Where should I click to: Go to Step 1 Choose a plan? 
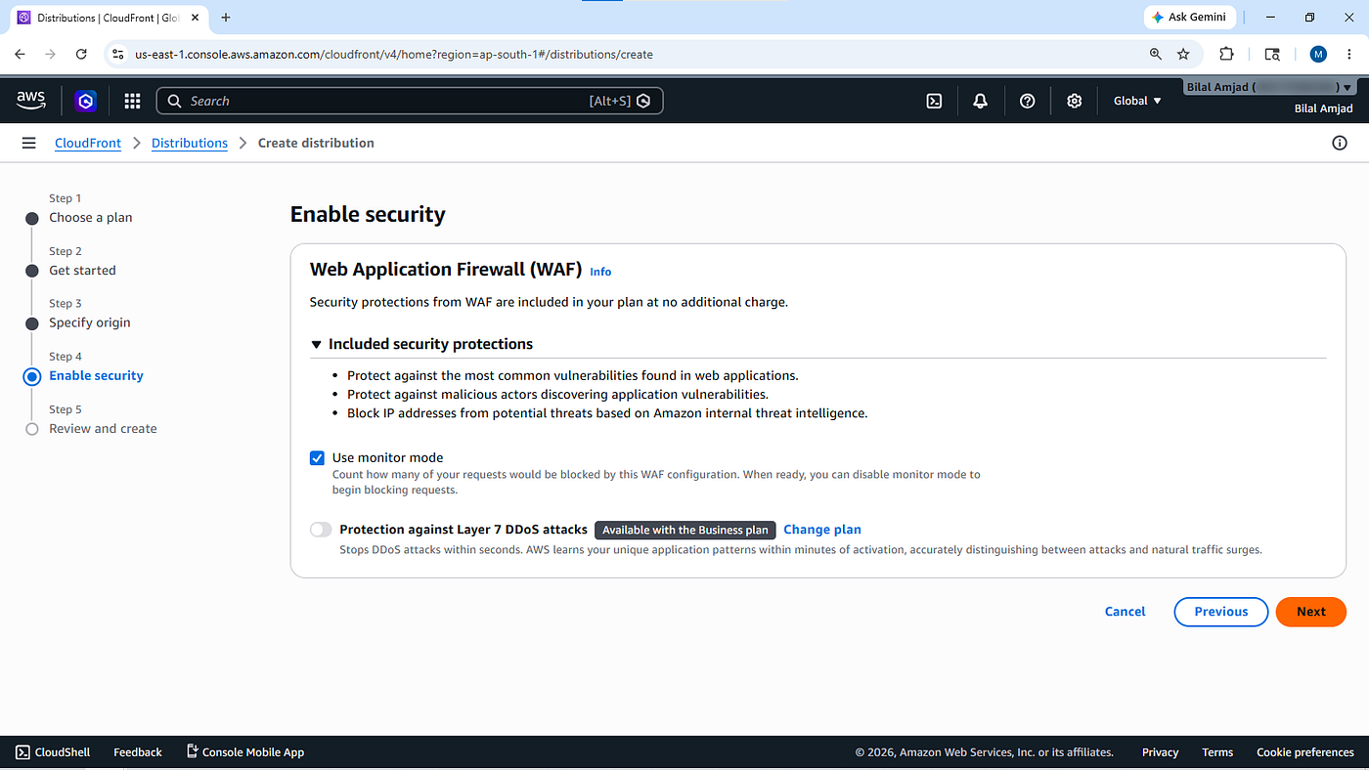point(91,218)
